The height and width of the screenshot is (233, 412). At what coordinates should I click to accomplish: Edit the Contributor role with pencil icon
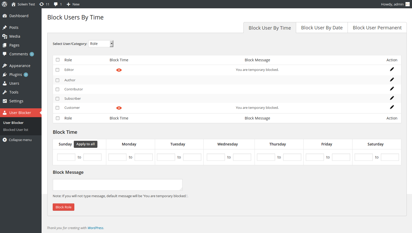[x=392, y=89]
